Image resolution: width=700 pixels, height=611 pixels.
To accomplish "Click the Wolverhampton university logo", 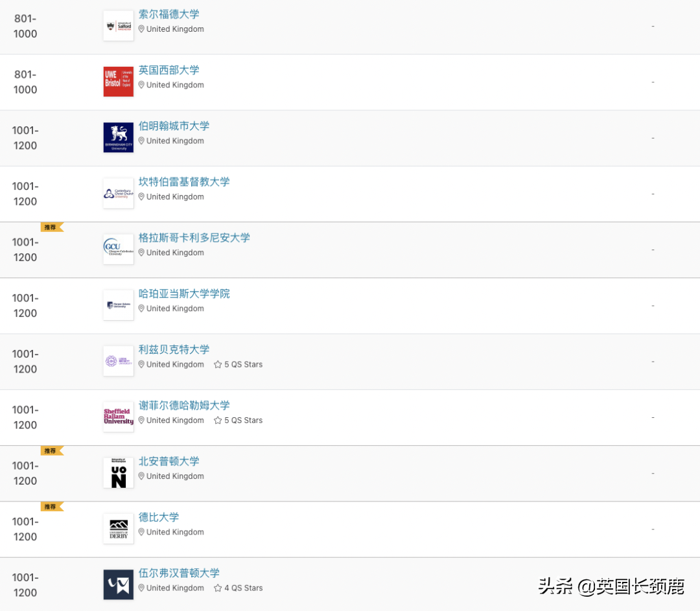I will (119, 584).
